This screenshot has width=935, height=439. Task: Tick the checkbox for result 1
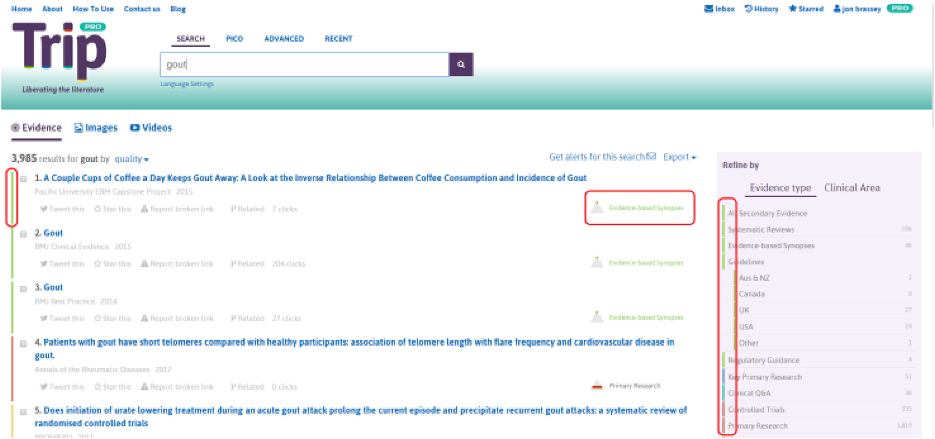pyautogui.click(x=24, y=179)
